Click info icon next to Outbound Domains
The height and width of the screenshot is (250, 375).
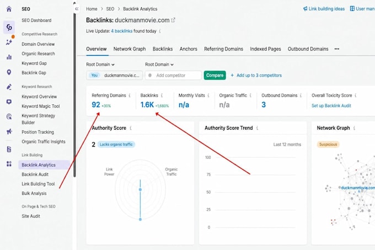point(301,95)
